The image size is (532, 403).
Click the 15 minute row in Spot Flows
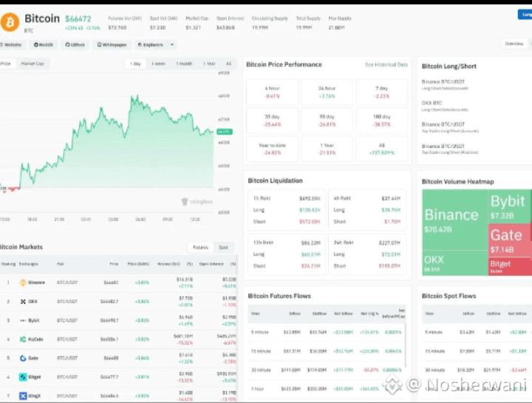[477, 351]
